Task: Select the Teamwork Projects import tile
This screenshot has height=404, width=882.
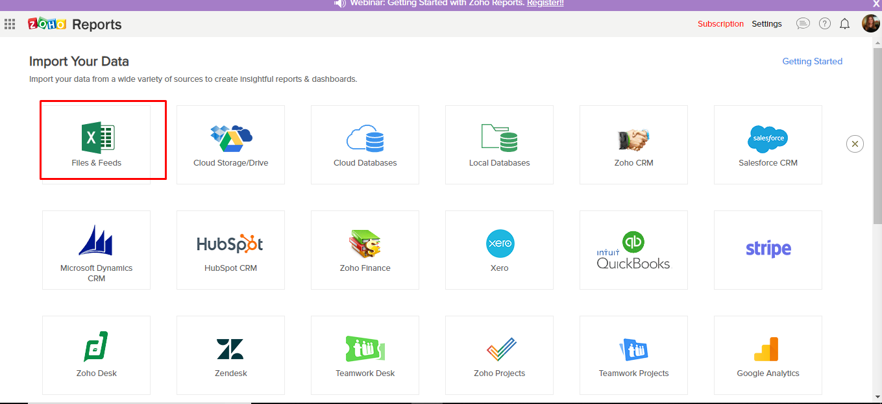Action: (633, 355)
